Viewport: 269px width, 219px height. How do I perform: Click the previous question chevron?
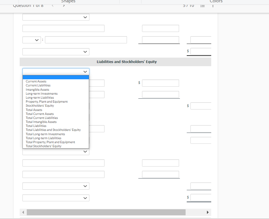point(52,5)
